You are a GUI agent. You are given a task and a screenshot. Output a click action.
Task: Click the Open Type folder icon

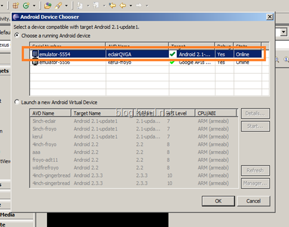click(x=47, y=5)
